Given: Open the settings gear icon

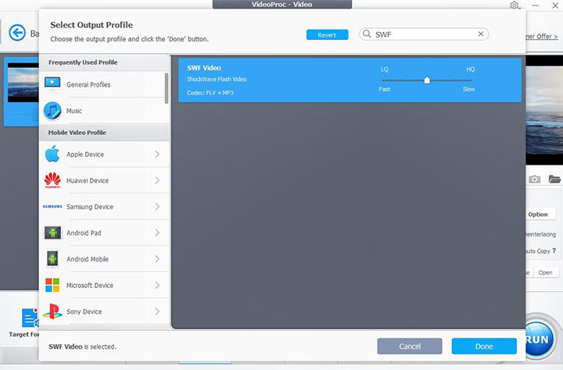Looking at the screenshot, I should point(515,5).
